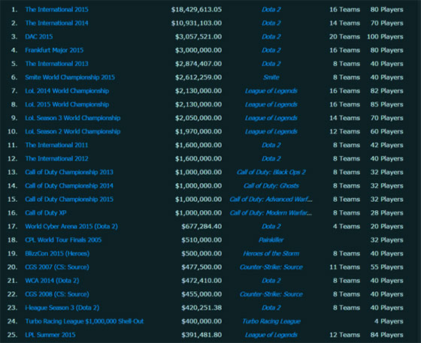This screenshot has width=421, height=343.
Task: Open LoL Season 3 World Championship link
Action: 73,118
